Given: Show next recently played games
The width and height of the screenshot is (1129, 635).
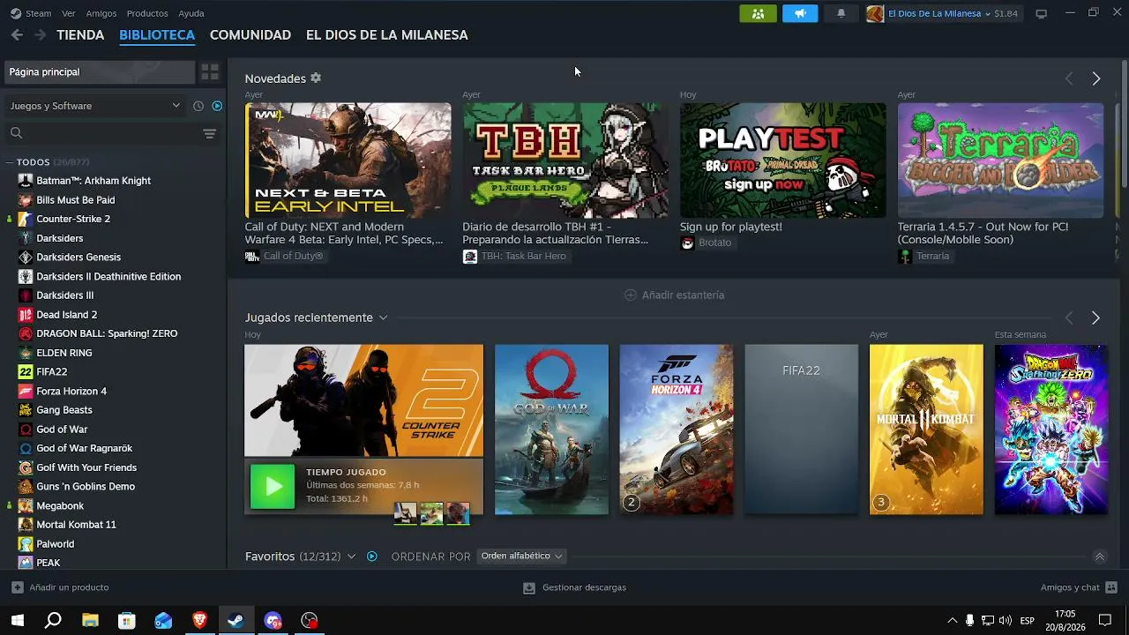Looking at the screenshot, I should [1095, 317].
